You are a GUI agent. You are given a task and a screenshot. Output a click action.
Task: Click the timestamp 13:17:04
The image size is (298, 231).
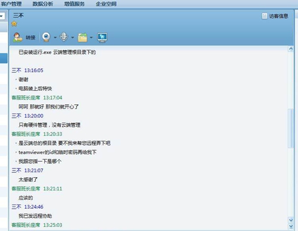pyautogui.click(x=53, y=98)
